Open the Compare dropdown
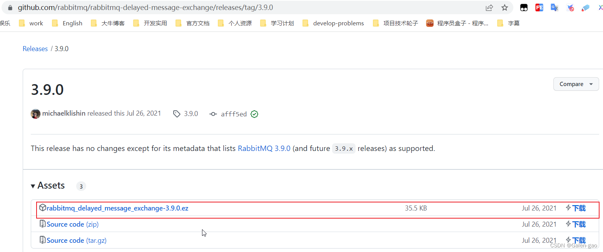Image resolution: width=603 pixels, height=252 pixels. point(576,84)
